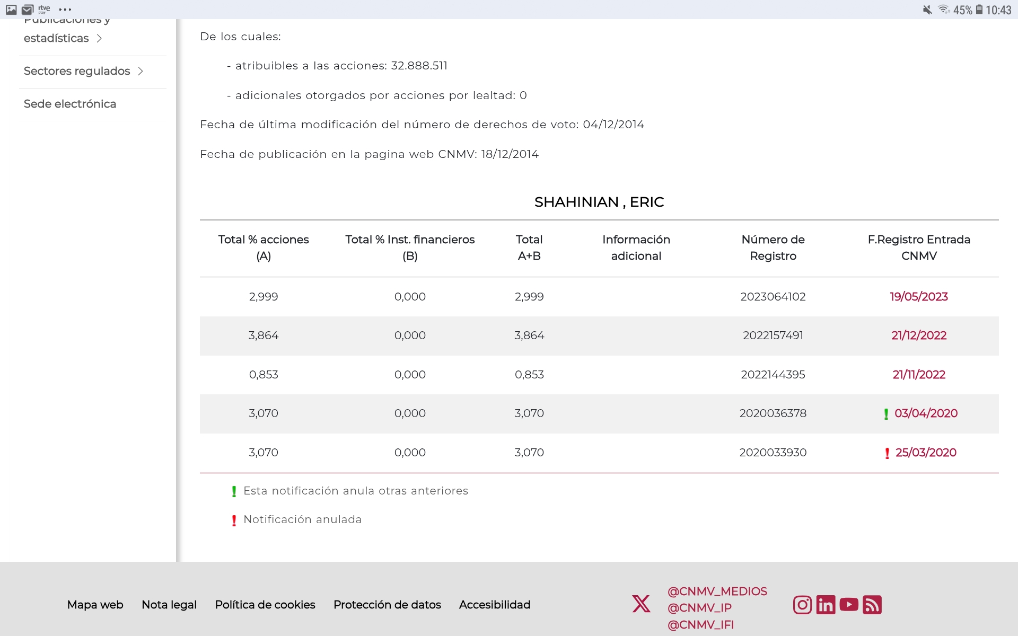1018x636 pixels.
Task: Tap the battery status icon
Action: [x=979, y=10]
